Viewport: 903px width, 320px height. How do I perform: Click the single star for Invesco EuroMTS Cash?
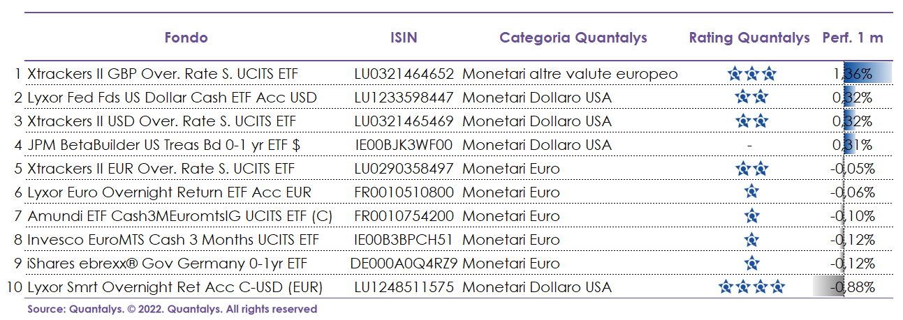click(751, 239)
